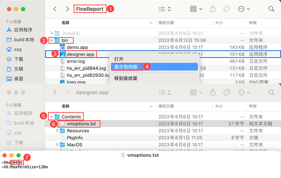
Task: Select designer.app in the bin folder
Action: tap(80, 54)
